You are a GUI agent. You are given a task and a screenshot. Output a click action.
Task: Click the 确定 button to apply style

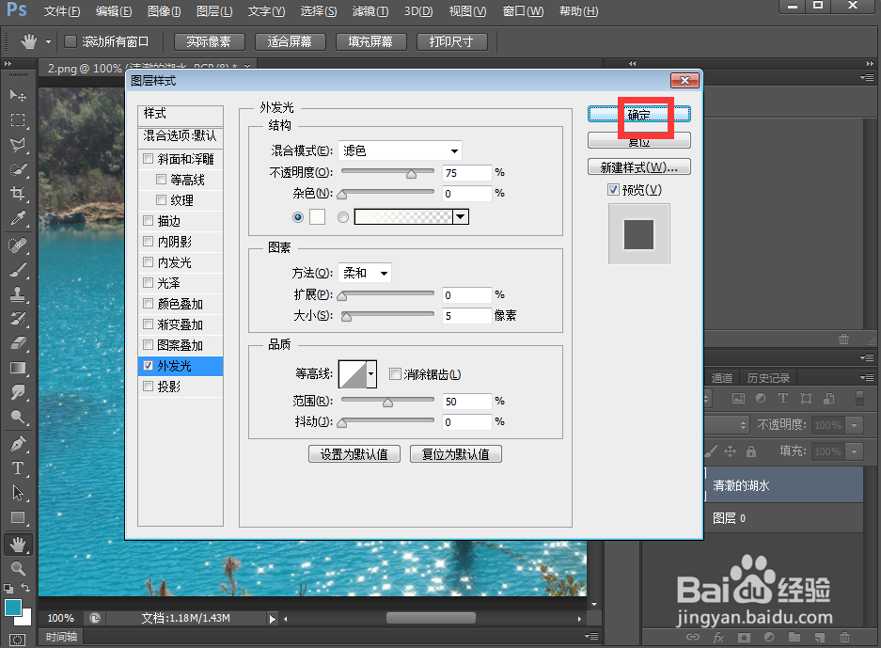tap(638, 115)
